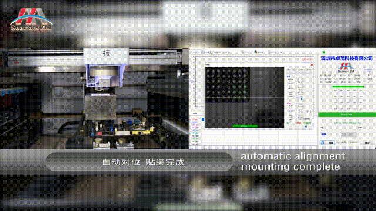
Task: Click the gray input field in the right panel
Action: click(x=348, y=135)
